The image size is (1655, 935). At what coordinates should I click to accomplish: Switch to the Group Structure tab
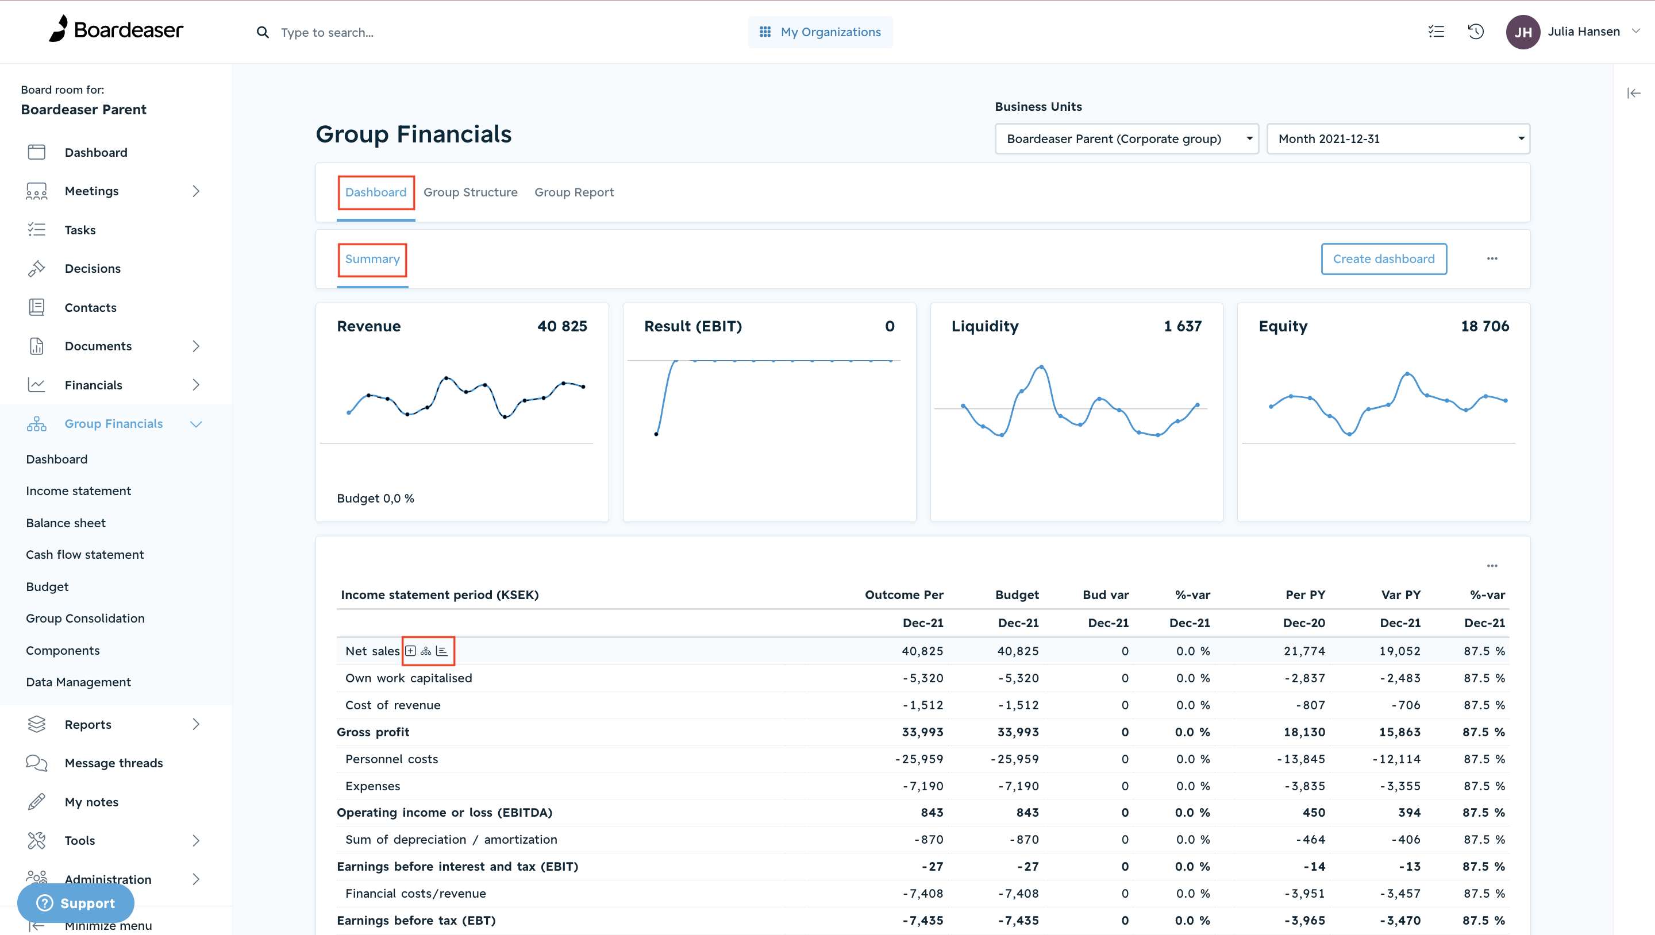pyautogui.click(x=470, y=192)
